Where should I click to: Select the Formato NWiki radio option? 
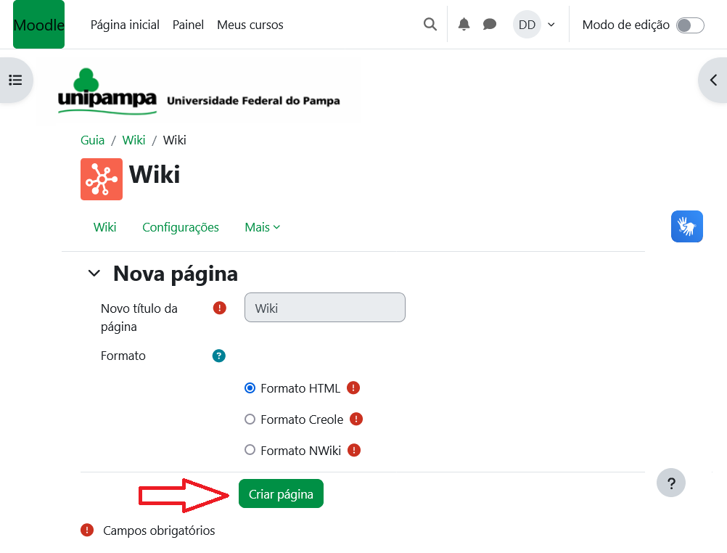[250, 450]
